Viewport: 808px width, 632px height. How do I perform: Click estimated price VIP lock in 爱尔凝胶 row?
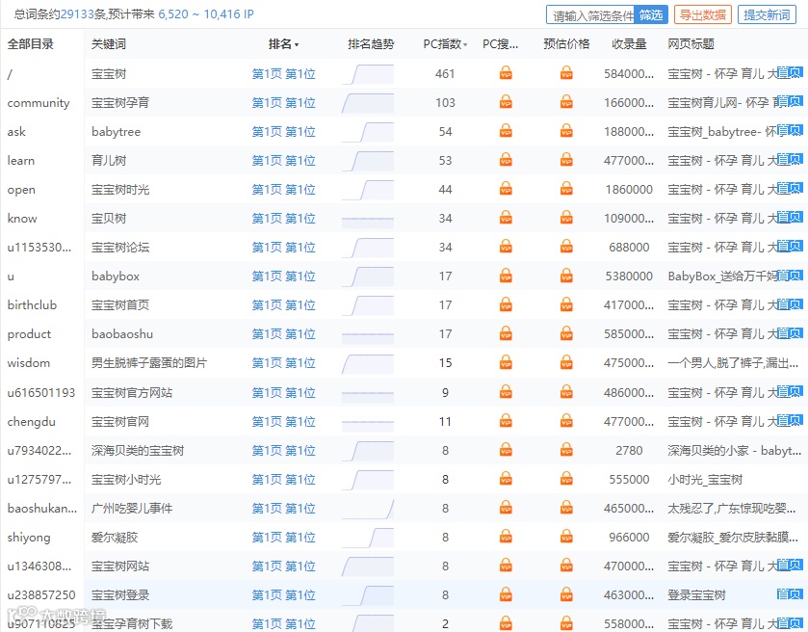(x=566, y=536)
